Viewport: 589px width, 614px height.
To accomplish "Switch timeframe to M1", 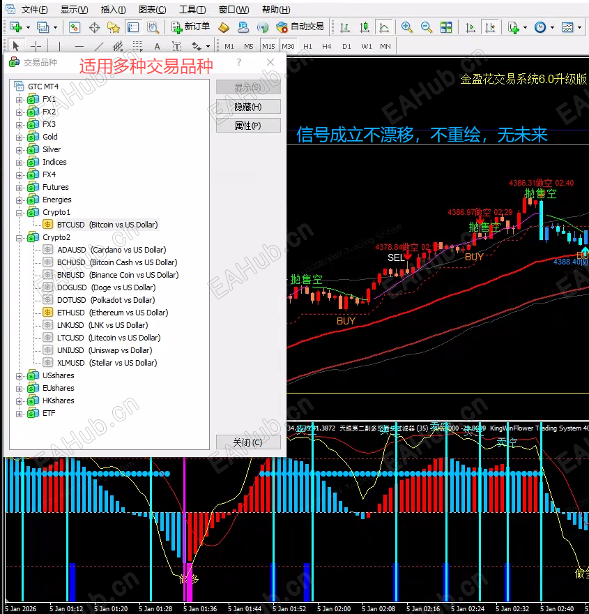I will pyautogui.click(x=229, y=46).
